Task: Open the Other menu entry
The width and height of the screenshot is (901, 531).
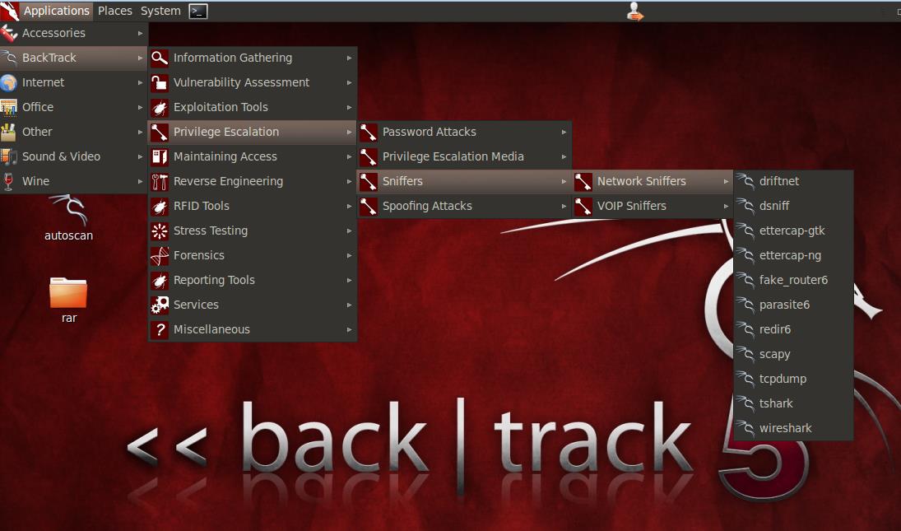Action: [73, 133]
